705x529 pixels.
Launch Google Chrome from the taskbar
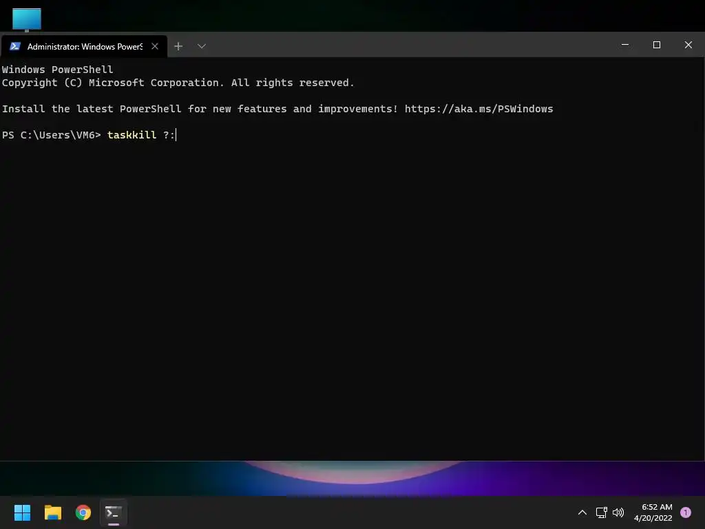click(83, 512)
